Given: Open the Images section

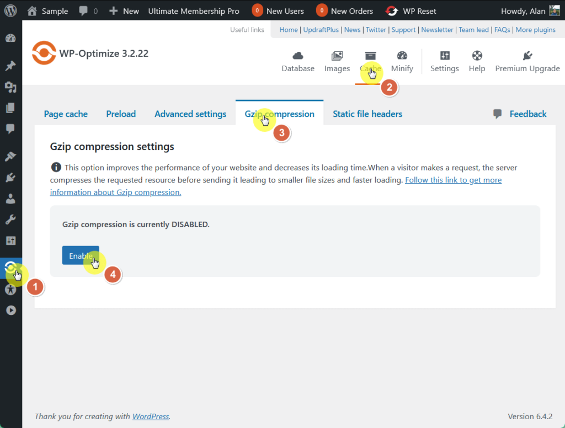Looking at the screenshot, I should point(337,62).
